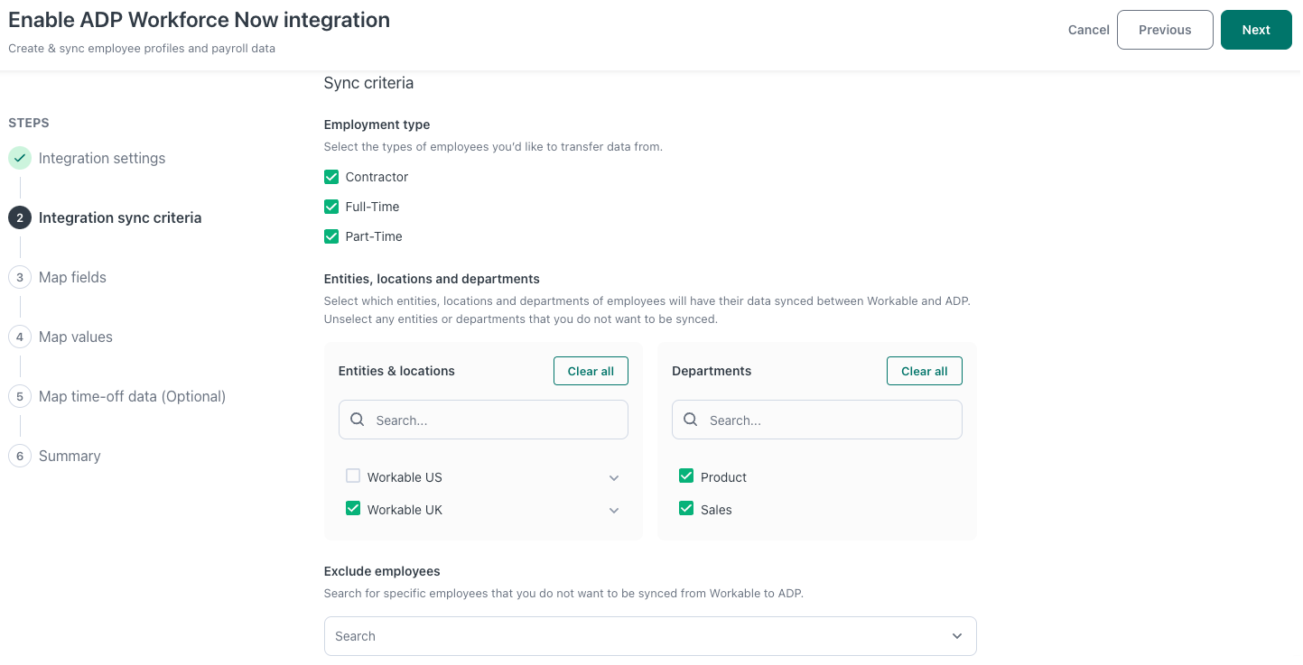1303x665 pixels.
Task: Click the step 2 number circle
Action: pyautogui.click(x=20, y=217)
